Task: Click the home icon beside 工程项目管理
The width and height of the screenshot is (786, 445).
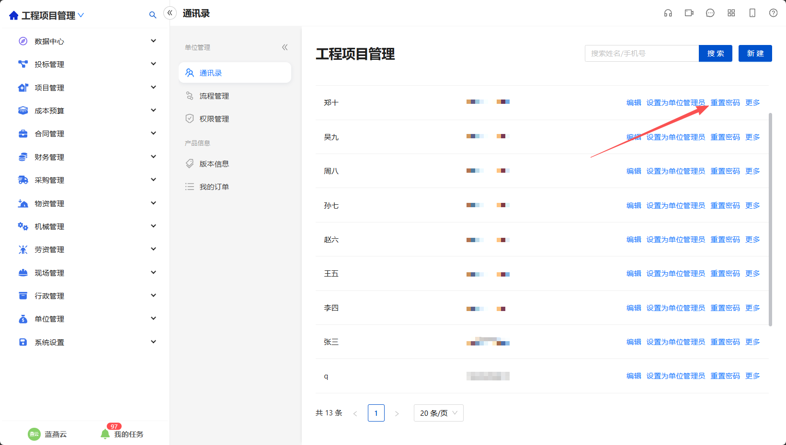Action: (14, 15)
